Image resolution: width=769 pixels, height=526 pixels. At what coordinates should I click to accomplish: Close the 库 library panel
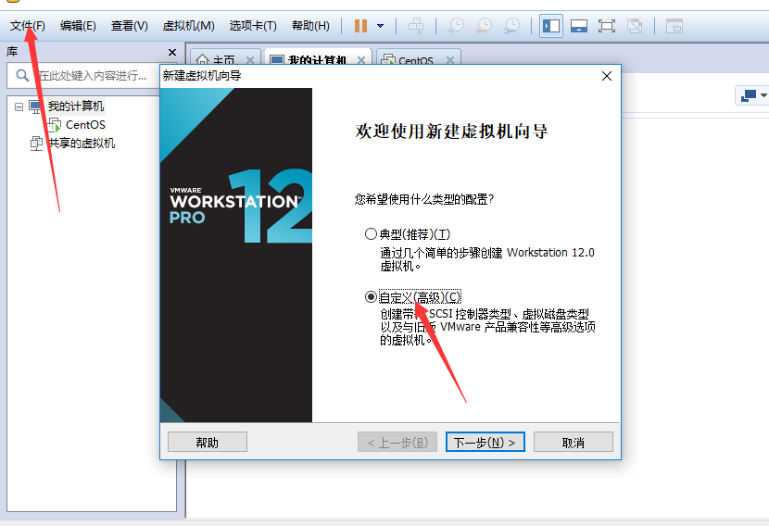point(172,52)
